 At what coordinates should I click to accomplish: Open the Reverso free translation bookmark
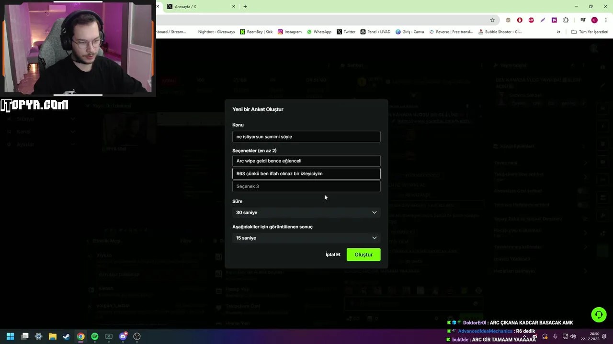tap(451, 32)
